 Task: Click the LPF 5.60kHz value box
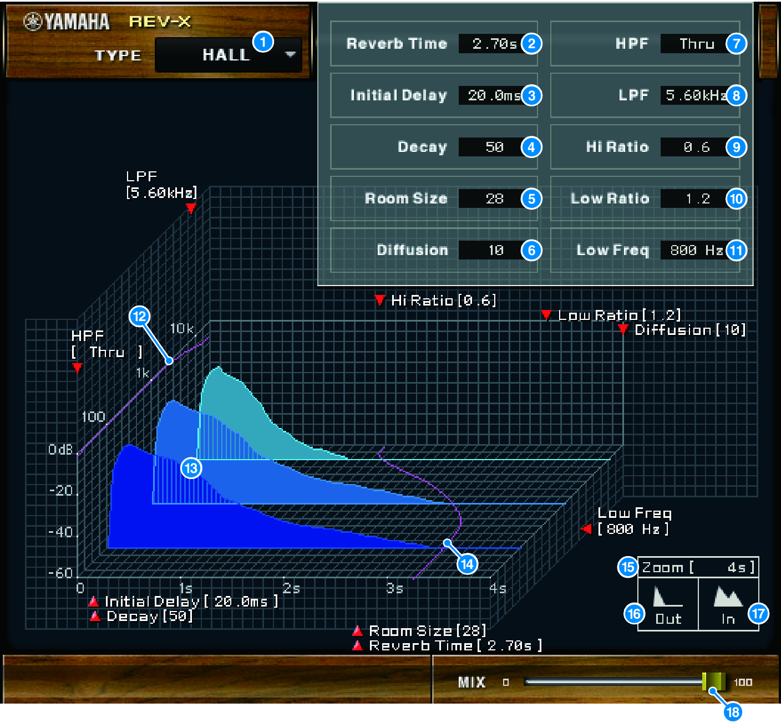coord(693,95)
